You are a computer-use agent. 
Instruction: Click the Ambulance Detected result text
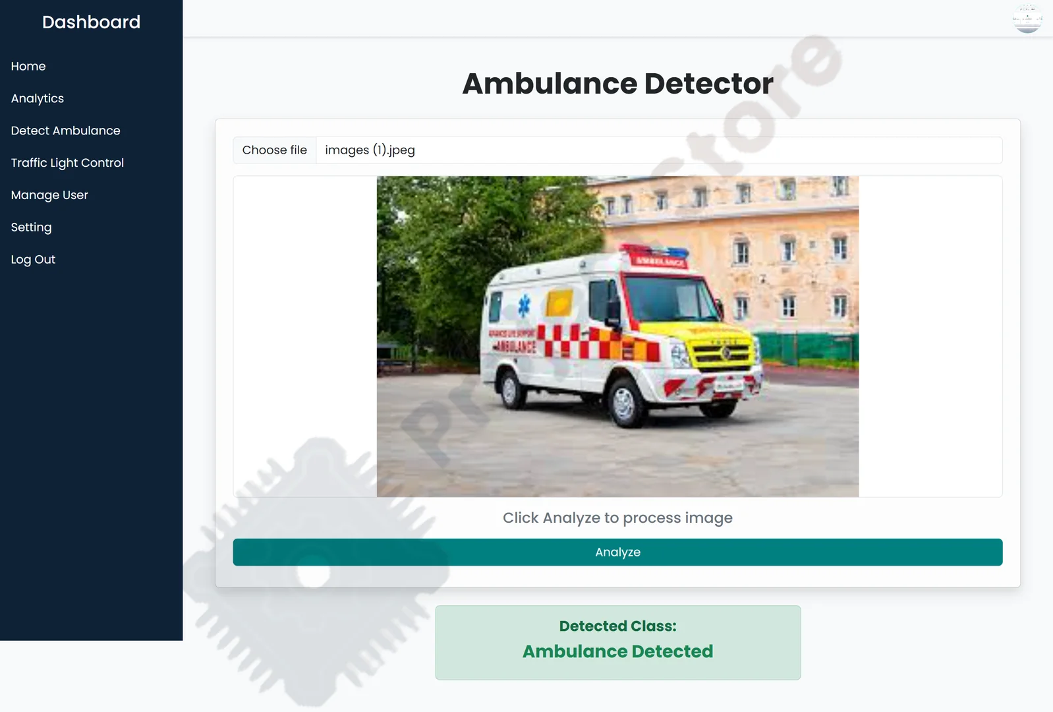click(x=617, y=651)
